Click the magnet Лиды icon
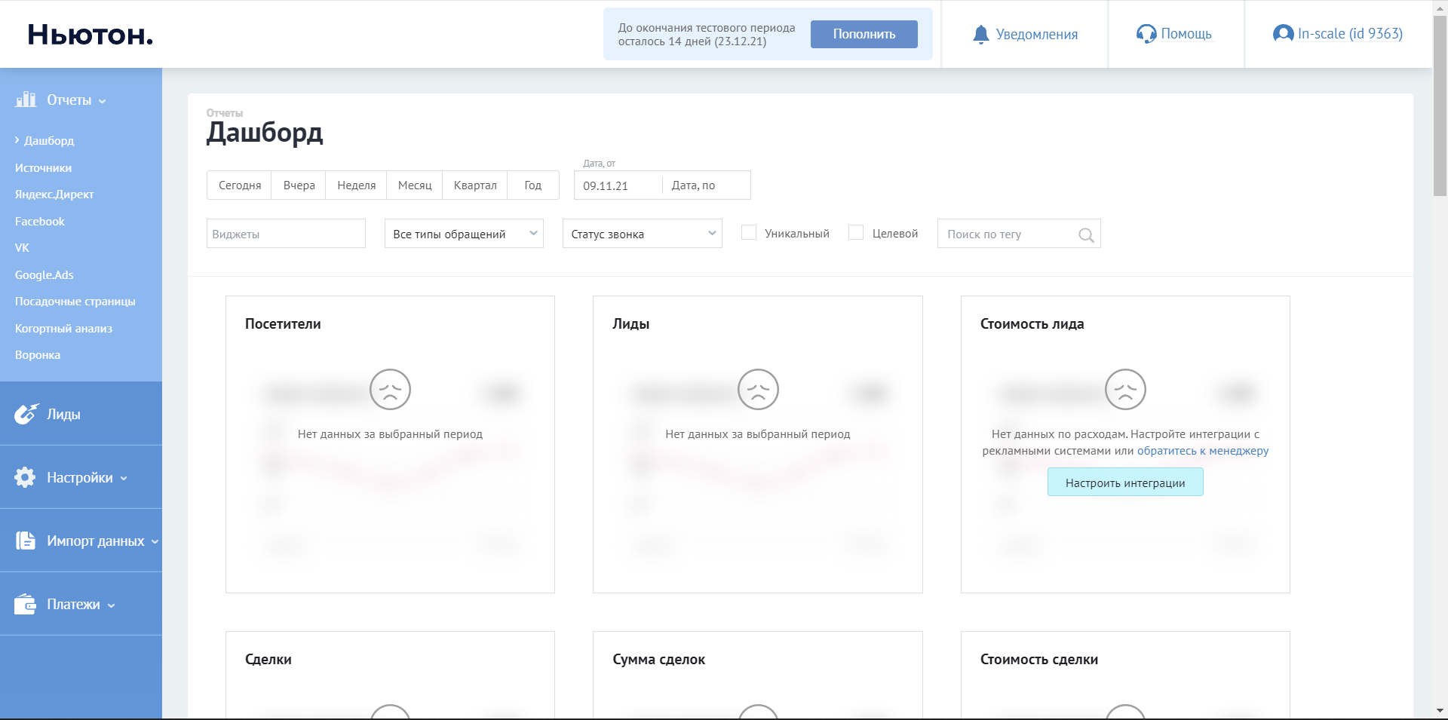Image resolution: width=1448 pixels, height=720 pixels. 26,414
